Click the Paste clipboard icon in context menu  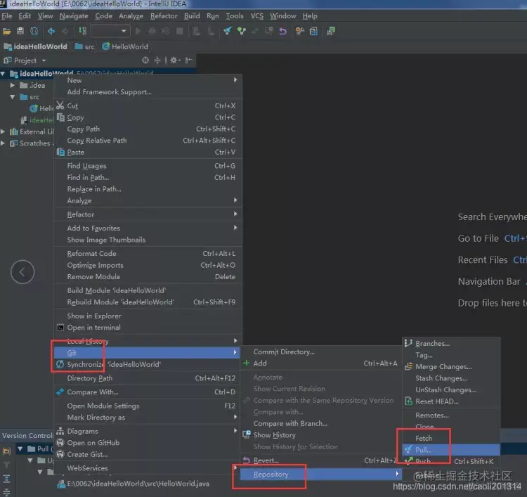pyautogui.click(x=60, y=152)
